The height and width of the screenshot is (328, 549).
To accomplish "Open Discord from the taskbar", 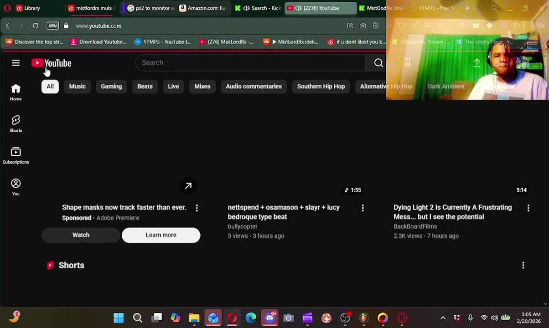I will pos(270,318).
